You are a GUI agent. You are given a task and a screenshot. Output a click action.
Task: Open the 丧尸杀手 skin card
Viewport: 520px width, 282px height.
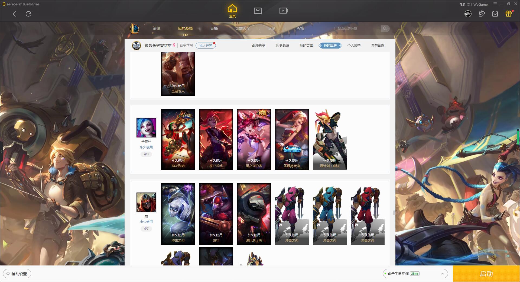click(x=216, y=139)
